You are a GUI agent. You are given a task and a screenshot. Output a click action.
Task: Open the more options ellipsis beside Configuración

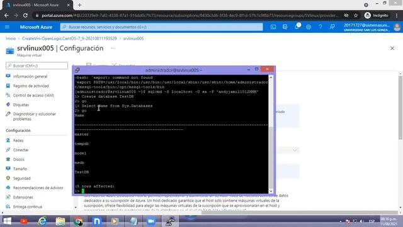[x=113, y=48]
